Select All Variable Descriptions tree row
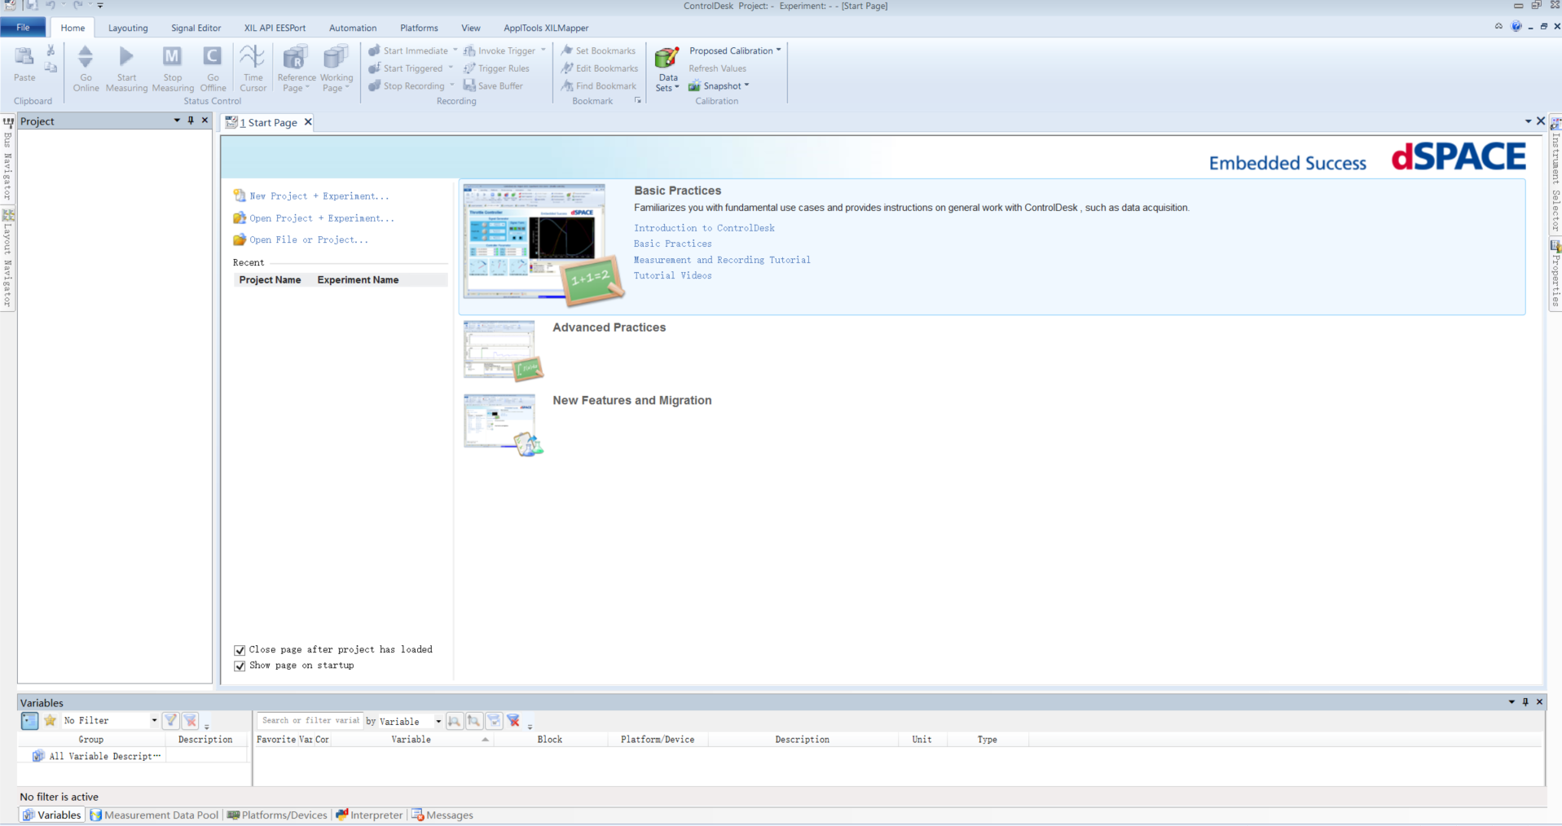This screenshot has height=826, width=1562. click(x=96, y=756)
